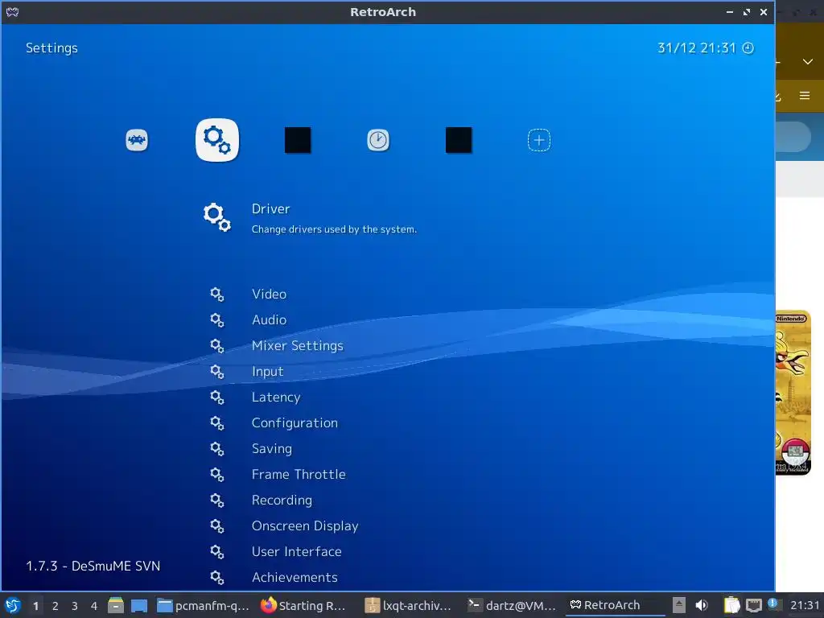Open the network monitor tray icon
Image resolution: width=824 pixels, height=618 pixels.
coord(753,606)
